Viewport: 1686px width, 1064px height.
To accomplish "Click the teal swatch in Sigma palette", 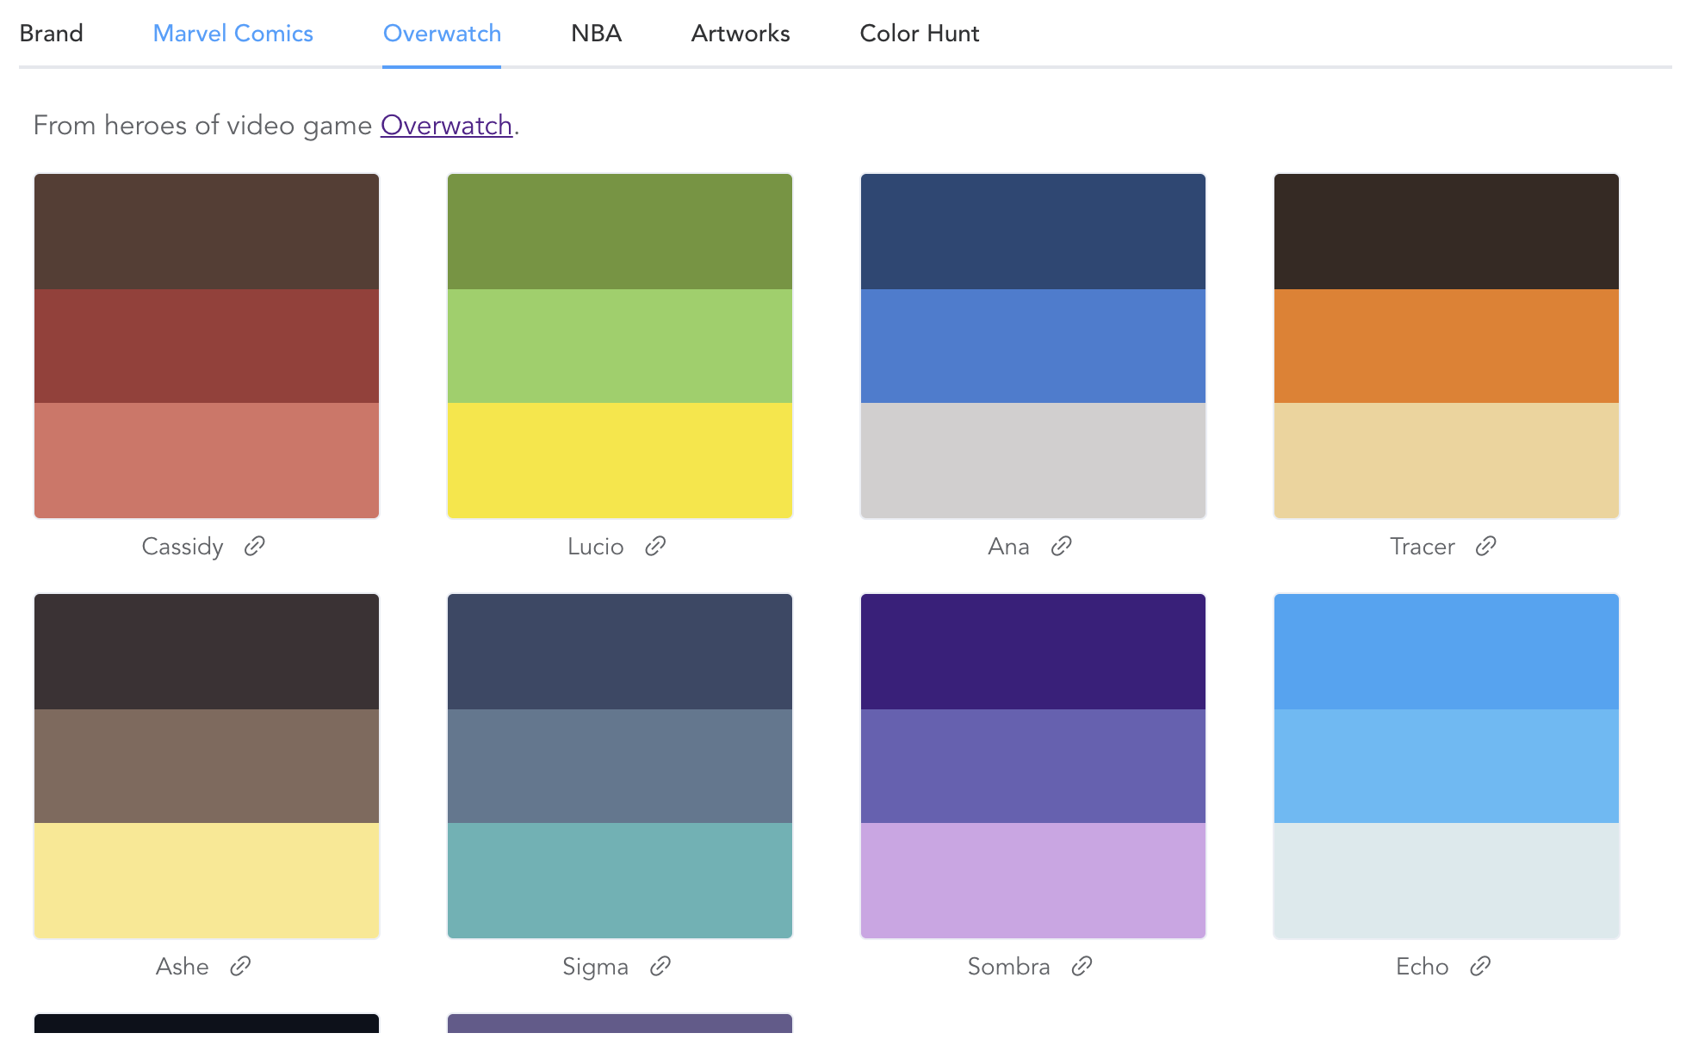I will (620, 880).
